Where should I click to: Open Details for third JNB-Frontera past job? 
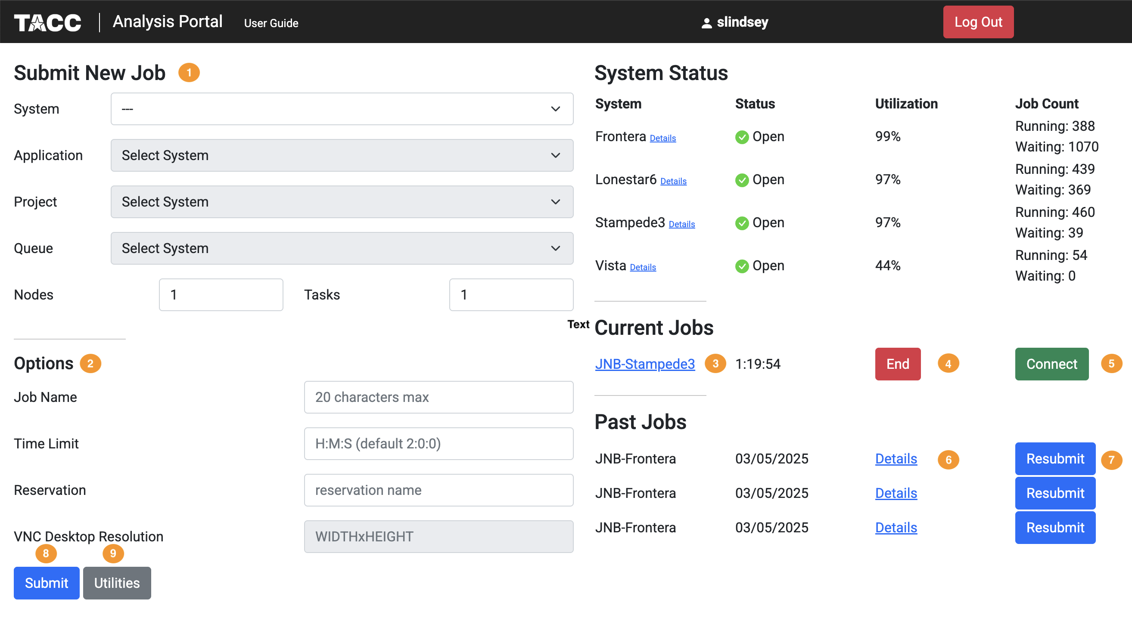pyautogui.click(x=896, y=528)
